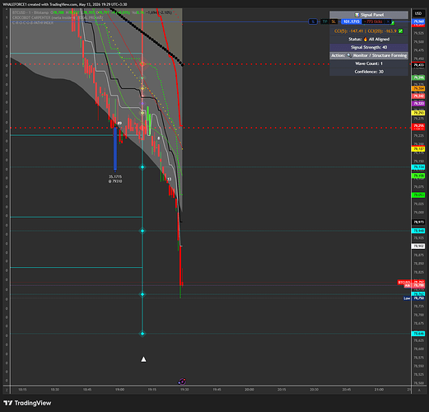Image resolution: width=429 pixels, height=412 pixels.
Task: Select the C-R-O-C-O-B PATHFINDER indicator legend
Action: tap(33, 23)
